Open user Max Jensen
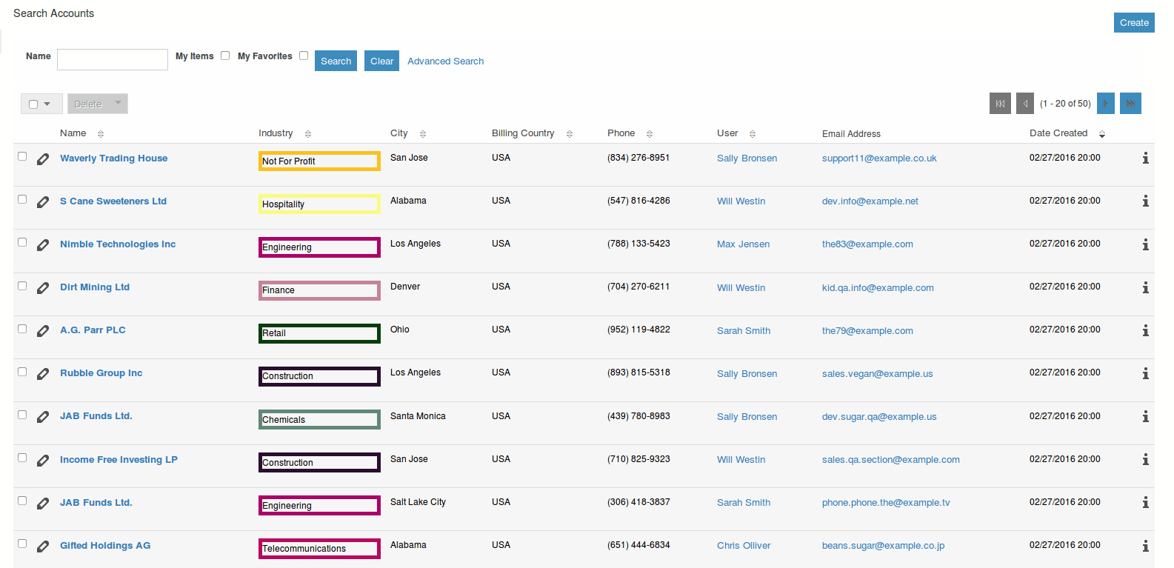This screenshot has height=568, width=1174. [743, 244]
